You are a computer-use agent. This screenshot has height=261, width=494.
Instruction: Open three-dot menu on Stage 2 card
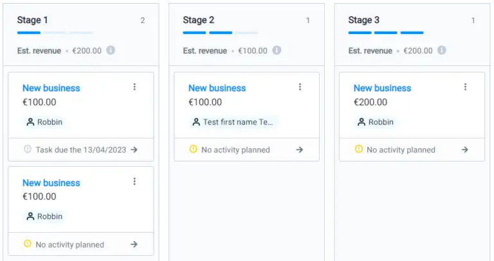click(300, 87)
